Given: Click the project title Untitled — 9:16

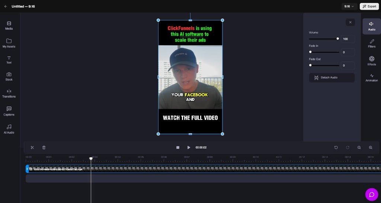Looking at the screenshot, I should point(23,7).
